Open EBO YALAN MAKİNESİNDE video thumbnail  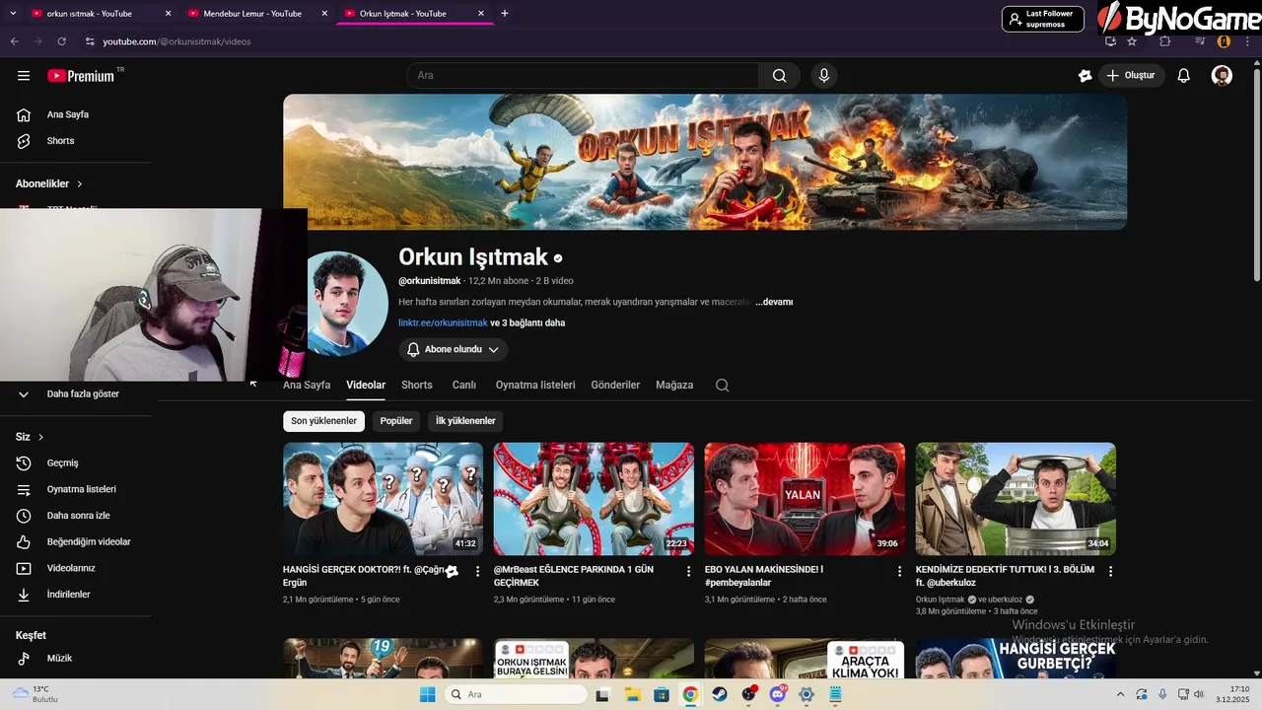tap(805, 499)
